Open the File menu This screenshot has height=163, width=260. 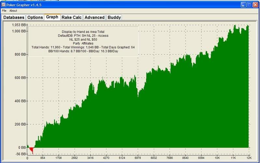pyautogui.click(x=4, y=11)
